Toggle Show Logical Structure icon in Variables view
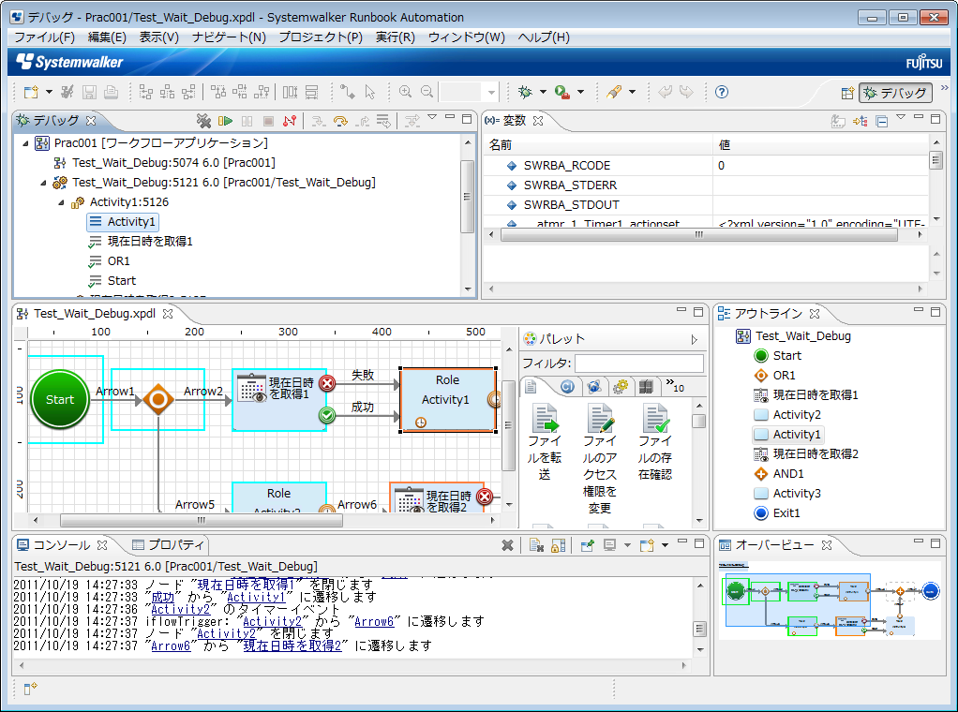This screenshot has height=712, width=958. 861,121
